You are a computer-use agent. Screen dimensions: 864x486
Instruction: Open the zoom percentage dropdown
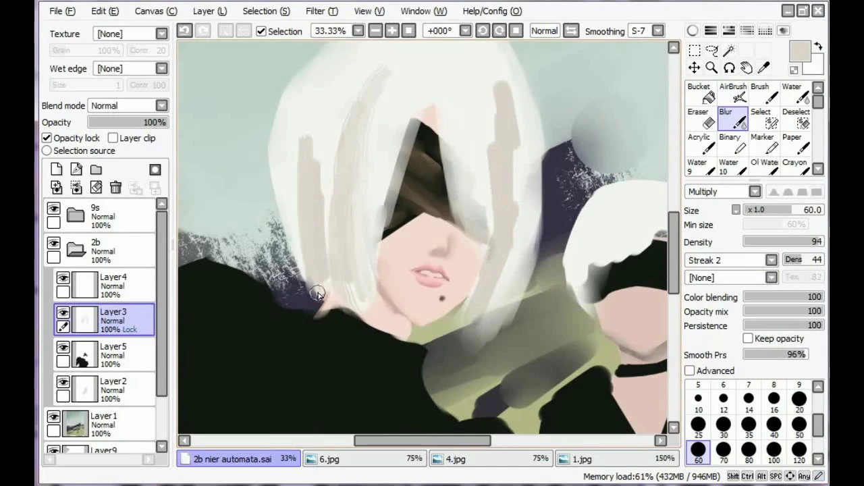358,30
